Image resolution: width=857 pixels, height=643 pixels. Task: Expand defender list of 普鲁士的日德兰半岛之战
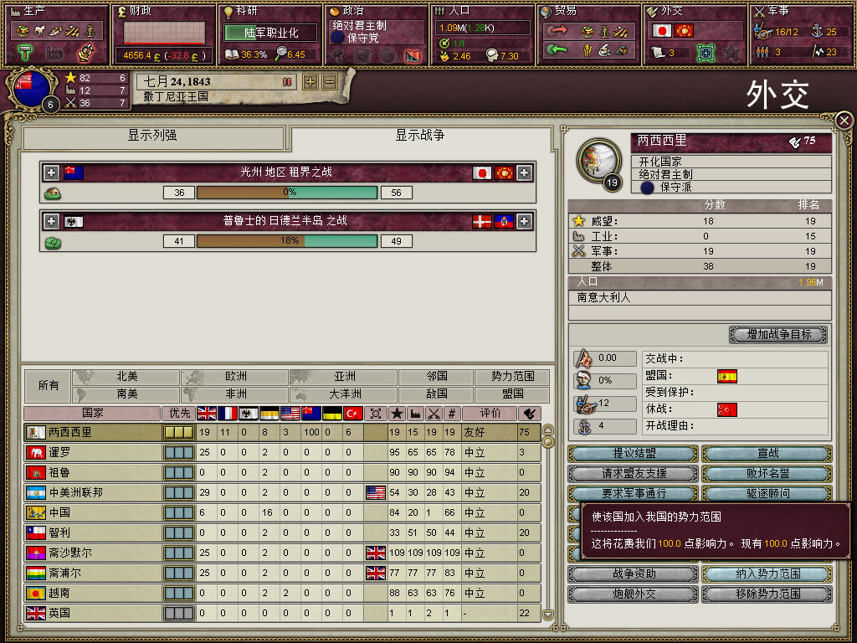click(524, 221)
